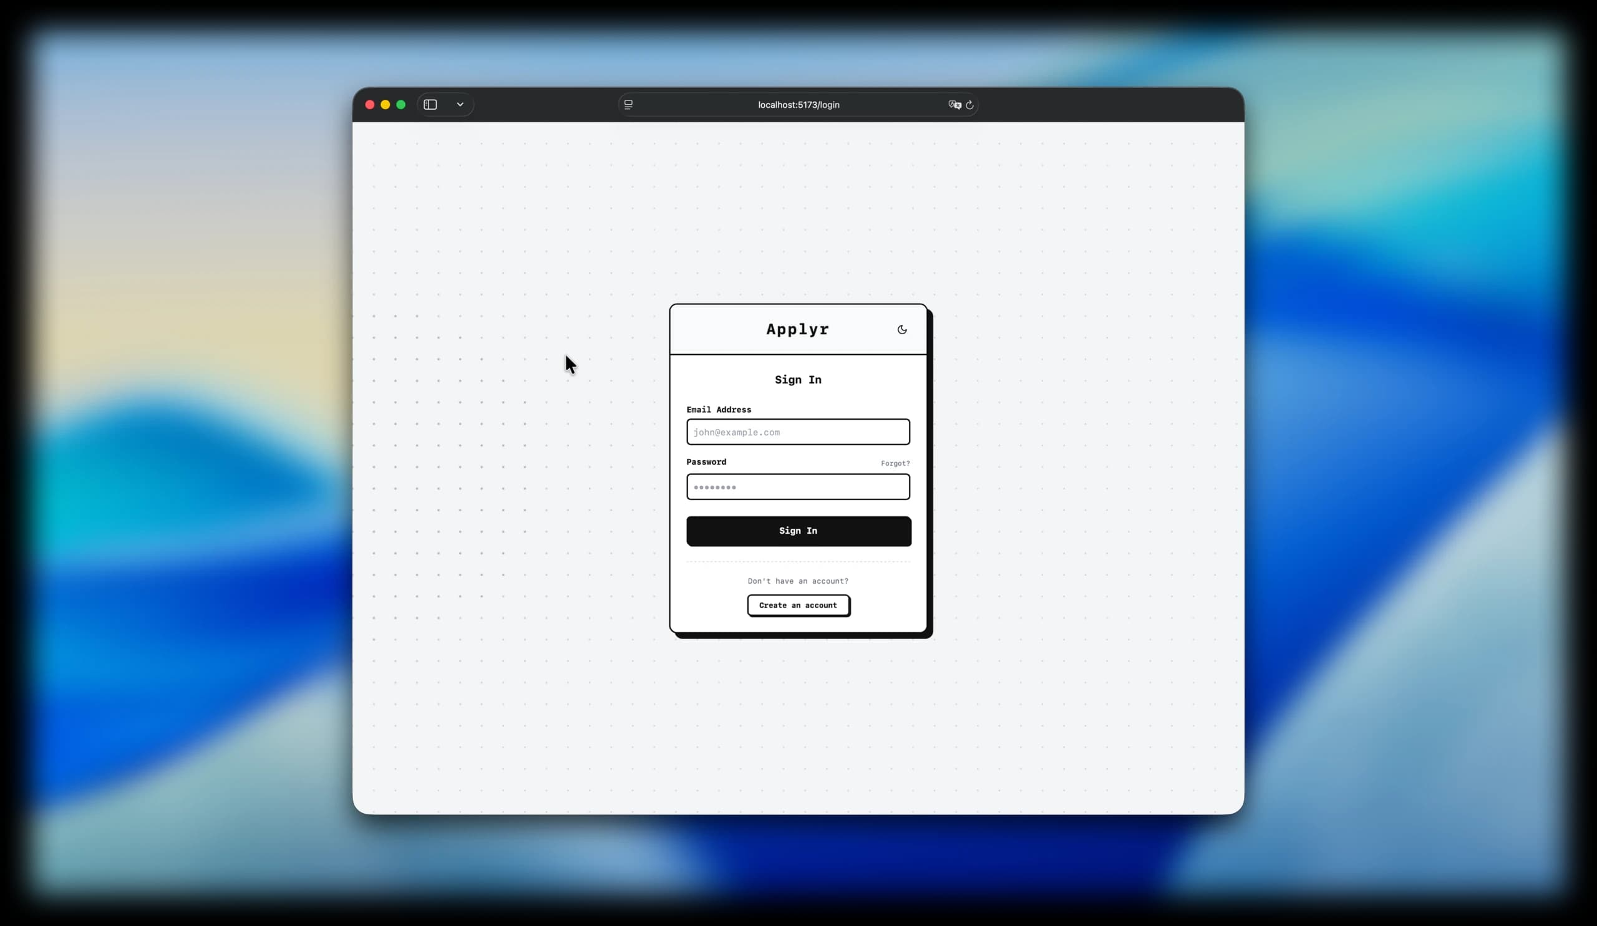This screenshot has height=926, width=1597.
Task: Click the Create an account button
Action: (x=798, y=605)
